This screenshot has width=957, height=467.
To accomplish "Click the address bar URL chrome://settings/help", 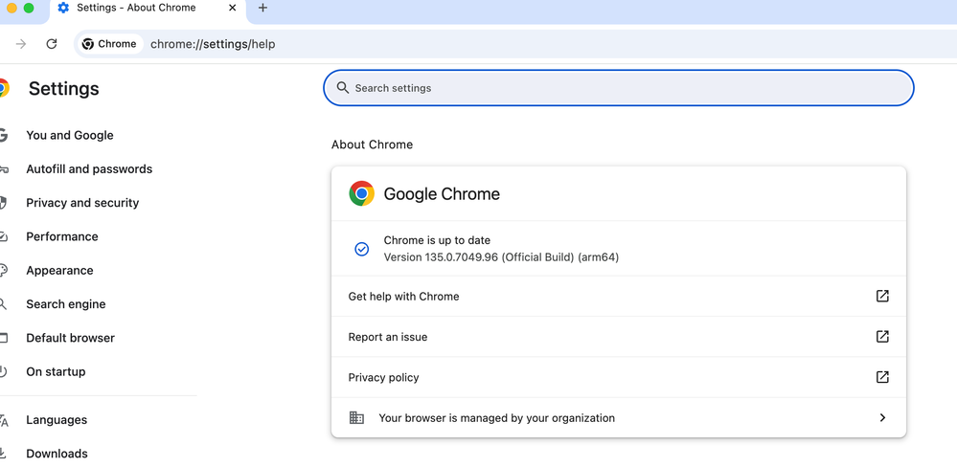I will point(213,44).
